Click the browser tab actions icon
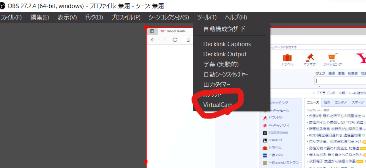The width and height of the screenshot is (366, 168). (152, 31)
